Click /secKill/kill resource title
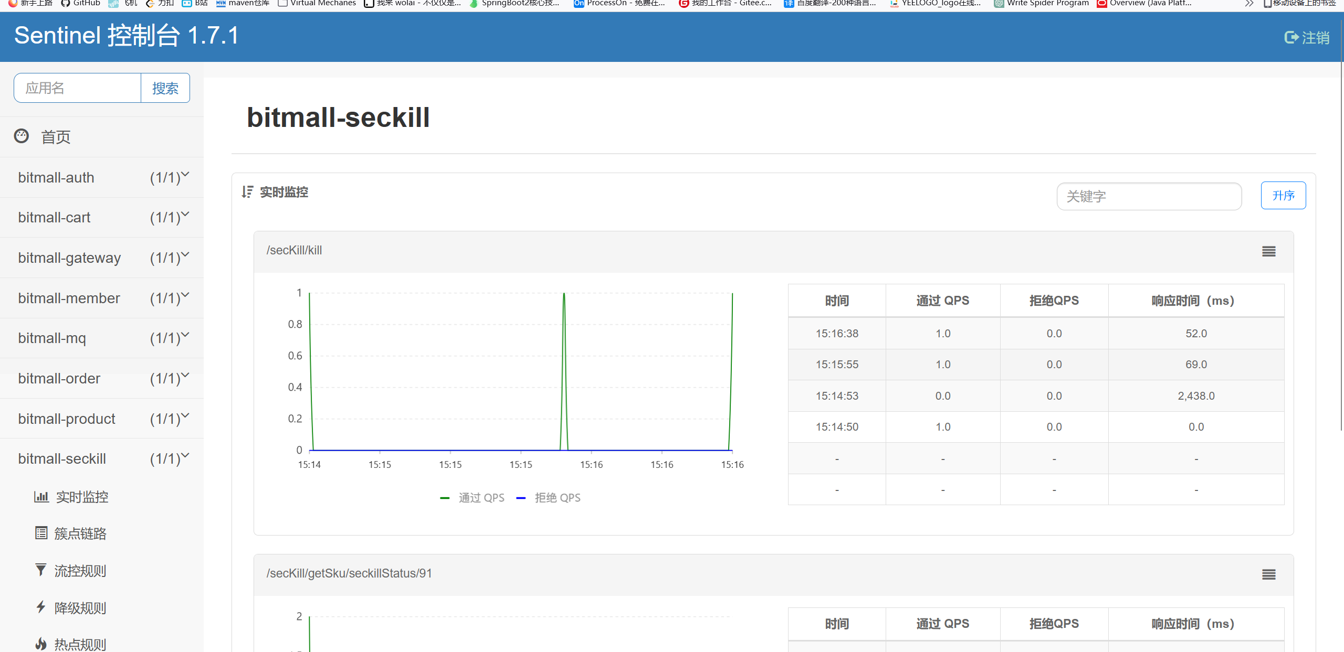Viewport: 1344px width, 652px height. click(x=294, y=250)
